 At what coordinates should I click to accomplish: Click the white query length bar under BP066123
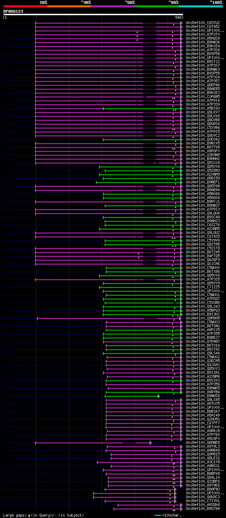pos(93,14)
